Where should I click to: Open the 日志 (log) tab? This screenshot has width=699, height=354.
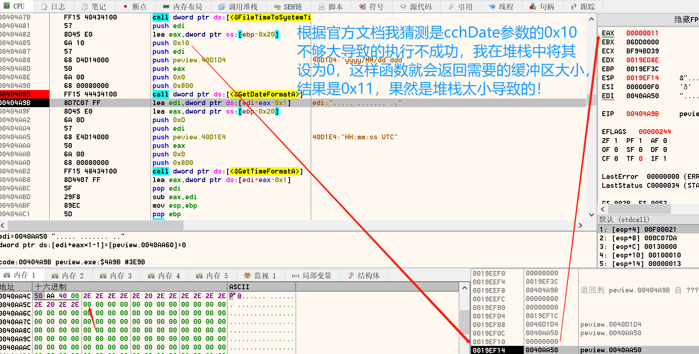pos(54,7)
